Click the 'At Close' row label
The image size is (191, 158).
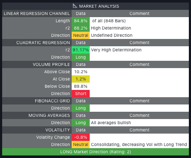point(61,79)
